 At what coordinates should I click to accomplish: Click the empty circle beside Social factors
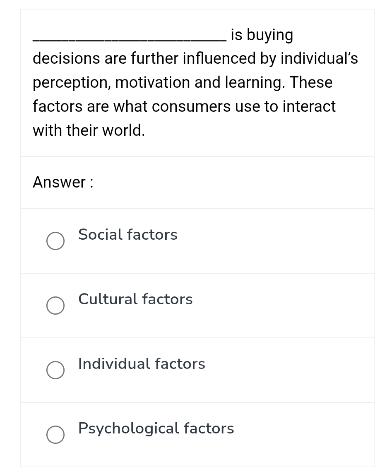tap(55, 241)
